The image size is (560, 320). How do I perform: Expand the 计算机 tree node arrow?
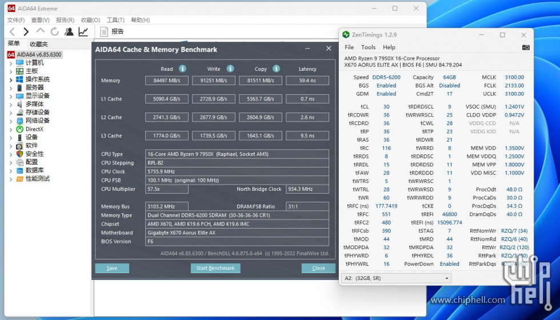[x=11, y=63]
